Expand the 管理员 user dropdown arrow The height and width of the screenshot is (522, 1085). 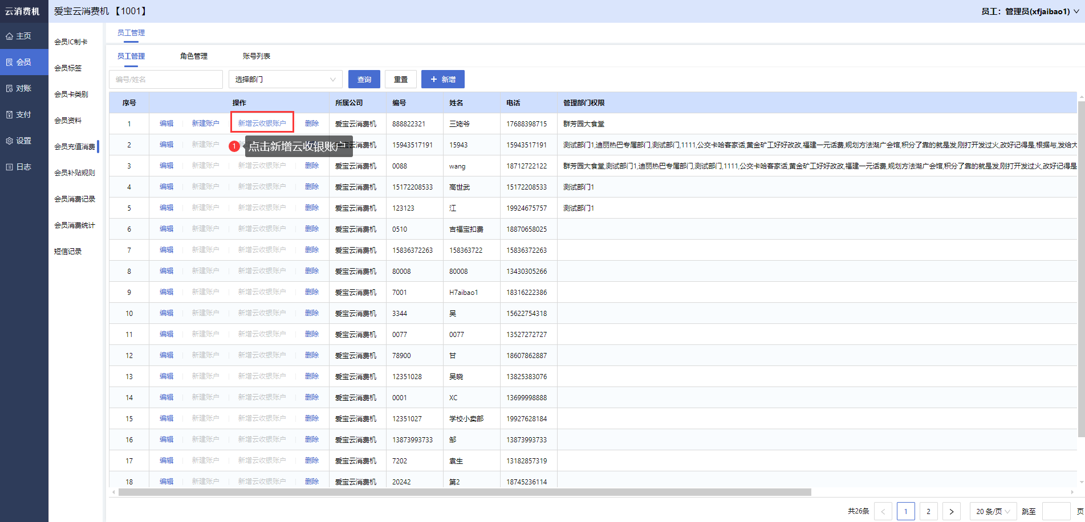1076,11
